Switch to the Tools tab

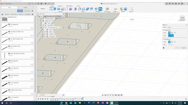[x=78, y=6]
